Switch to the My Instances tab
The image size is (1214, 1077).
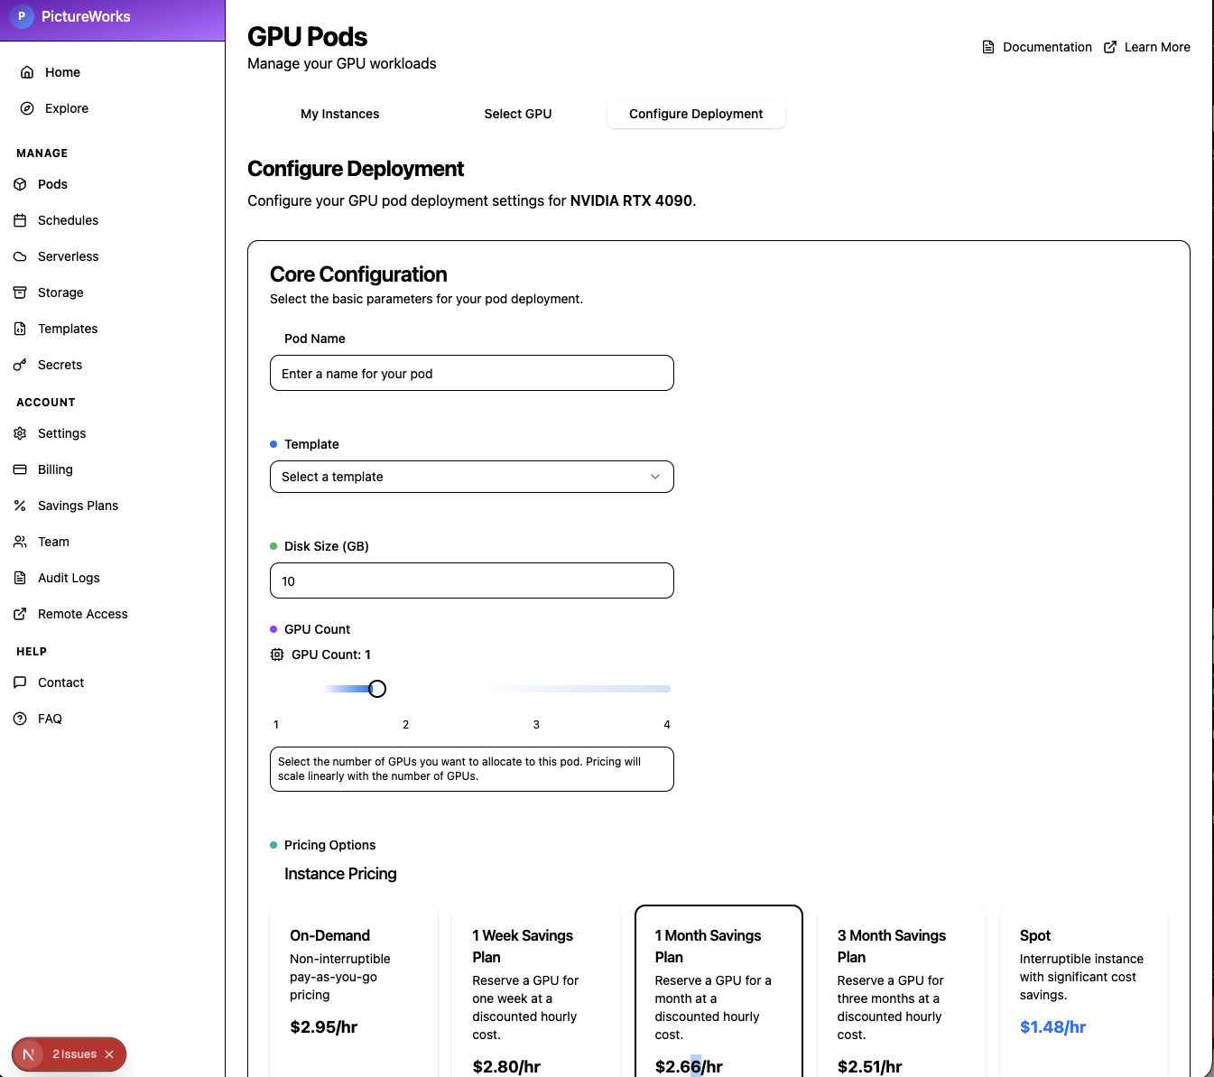point(339,114)
